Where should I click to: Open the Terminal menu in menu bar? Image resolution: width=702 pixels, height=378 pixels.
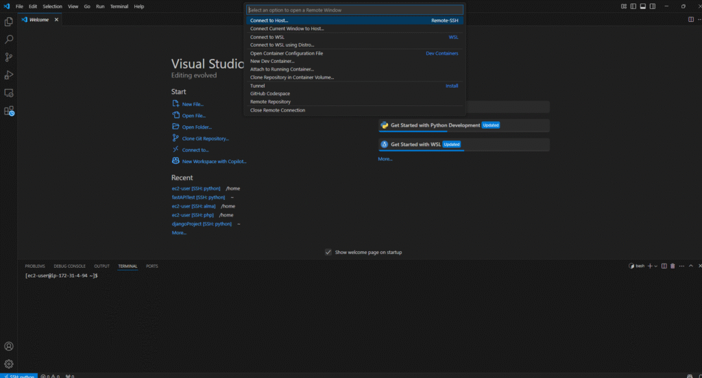tap(119, 6)
